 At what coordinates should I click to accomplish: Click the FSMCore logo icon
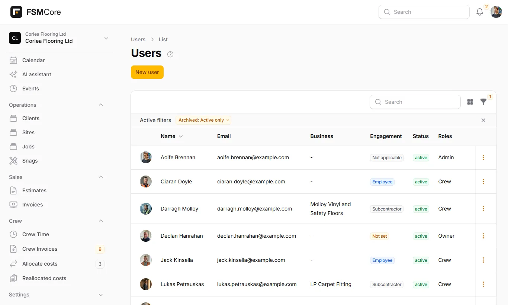click(16, 12)
